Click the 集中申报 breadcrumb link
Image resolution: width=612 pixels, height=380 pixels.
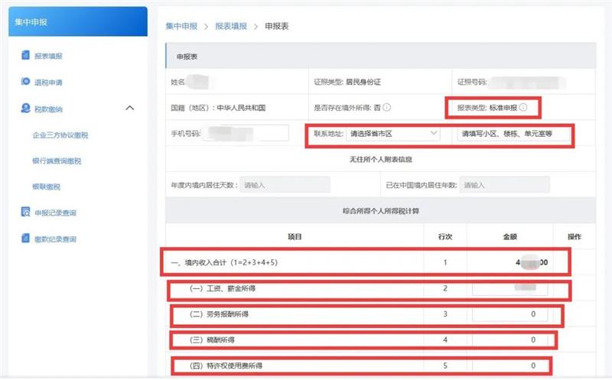click(180, 26)
